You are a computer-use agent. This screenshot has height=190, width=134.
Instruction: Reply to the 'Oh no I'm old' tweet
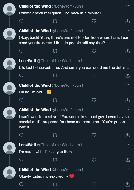(21, 100)
